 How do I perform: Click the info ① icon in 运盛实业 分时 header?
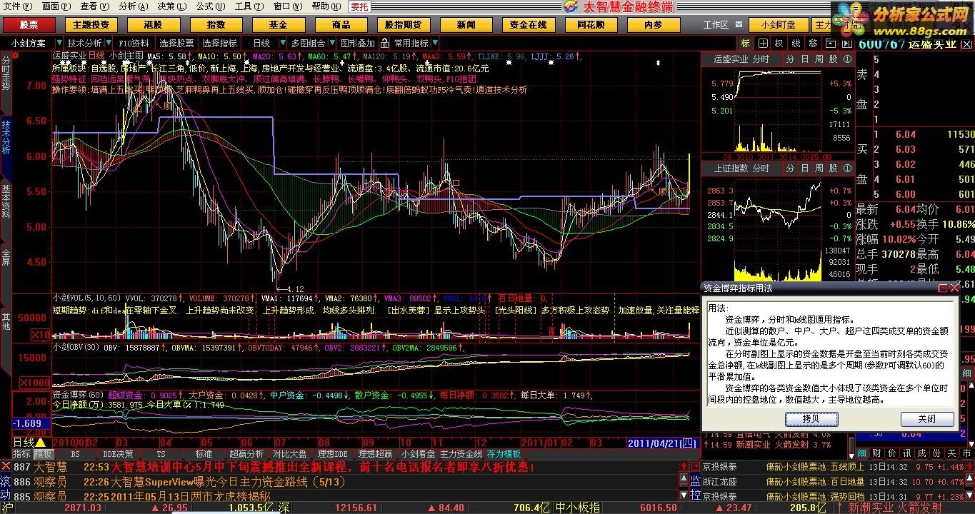tap(847, 59)
